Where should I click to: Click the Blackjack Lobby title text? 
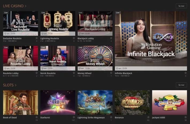[x=86, y=38]
